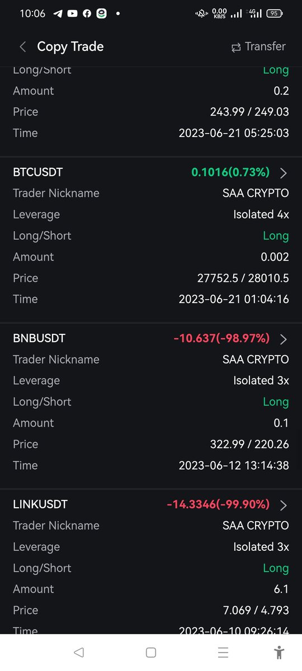Select the BNBUSDT pair title
This screenshot has width=302, height=671.
pyautogui.click(x=39, y=338)
